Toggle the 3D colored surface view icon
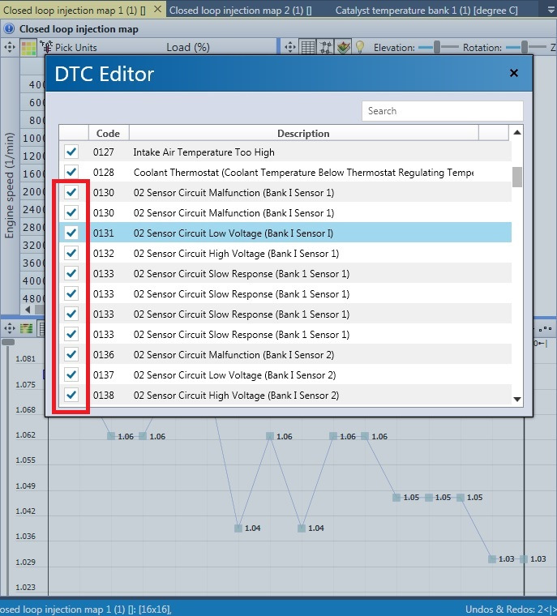 click(344, 48)
